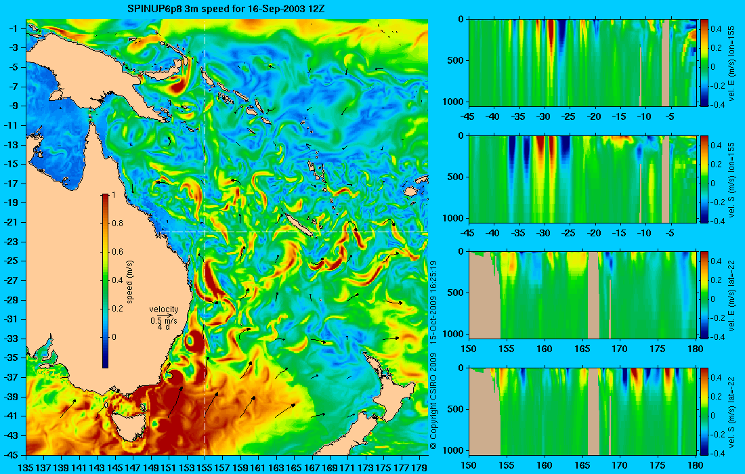This screenshot has width=745, height=474.
Task: Click the 'vel. S (m/s) lat=-22' color bar label
Action: (x=731, y=411)
